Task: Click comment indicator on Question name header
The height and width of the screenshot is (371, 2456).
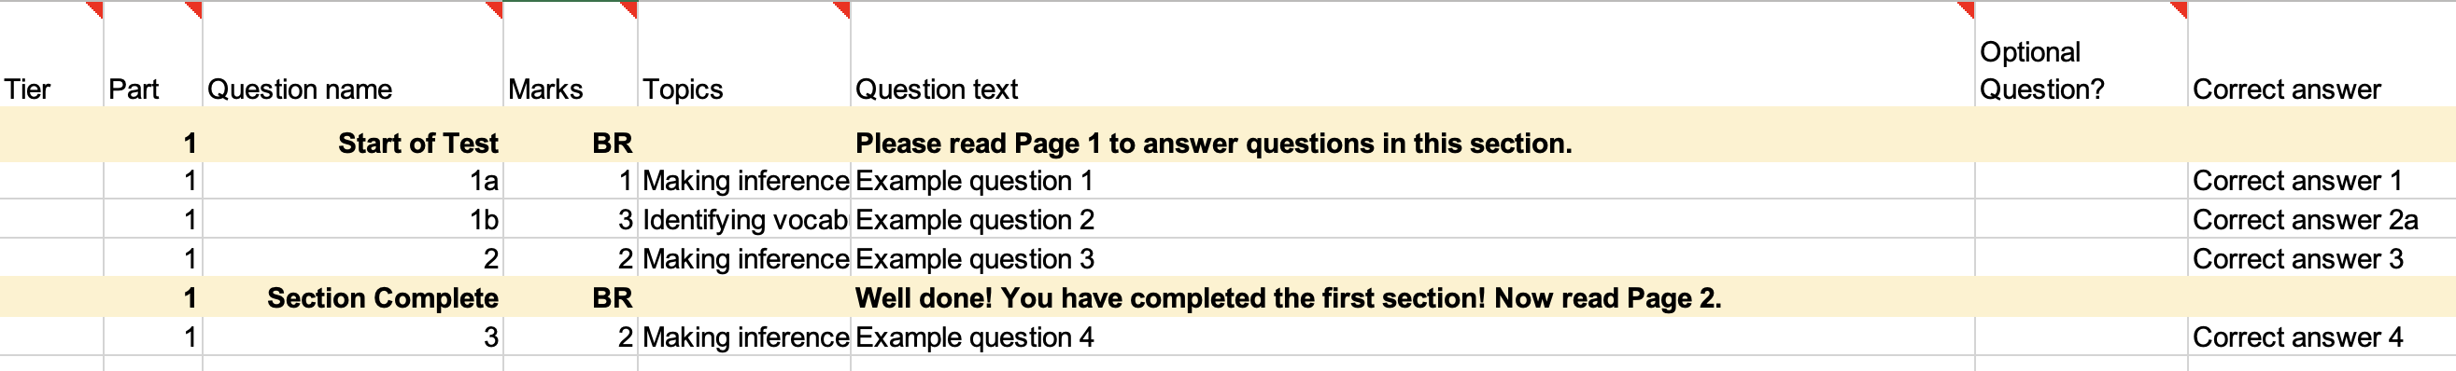Action: point(495,8)
